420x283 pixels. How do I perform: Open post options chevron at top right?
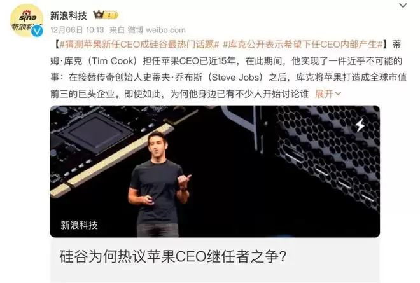point(403,5)
